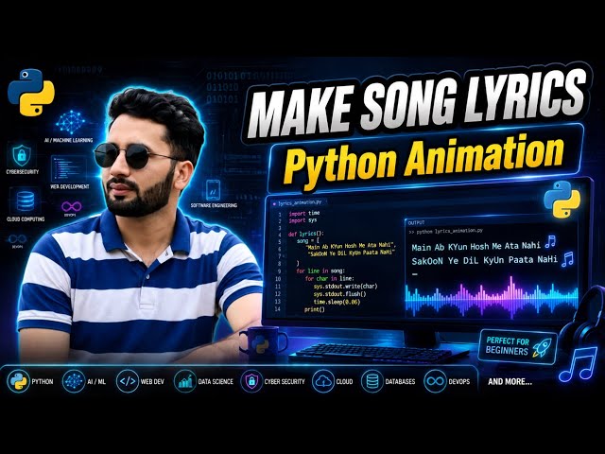605x454 pixels.
Task: Click the audio waveform visualizer
Action: pyautogui.click(x=492, y=298)
